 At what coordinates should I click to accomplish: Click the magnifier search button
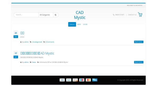[55, 15]
